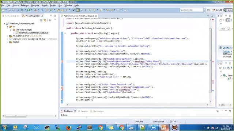Viewport: 234px width, 131px height.
Task: Maximize the editor area
Action: [x=212, y=16]
